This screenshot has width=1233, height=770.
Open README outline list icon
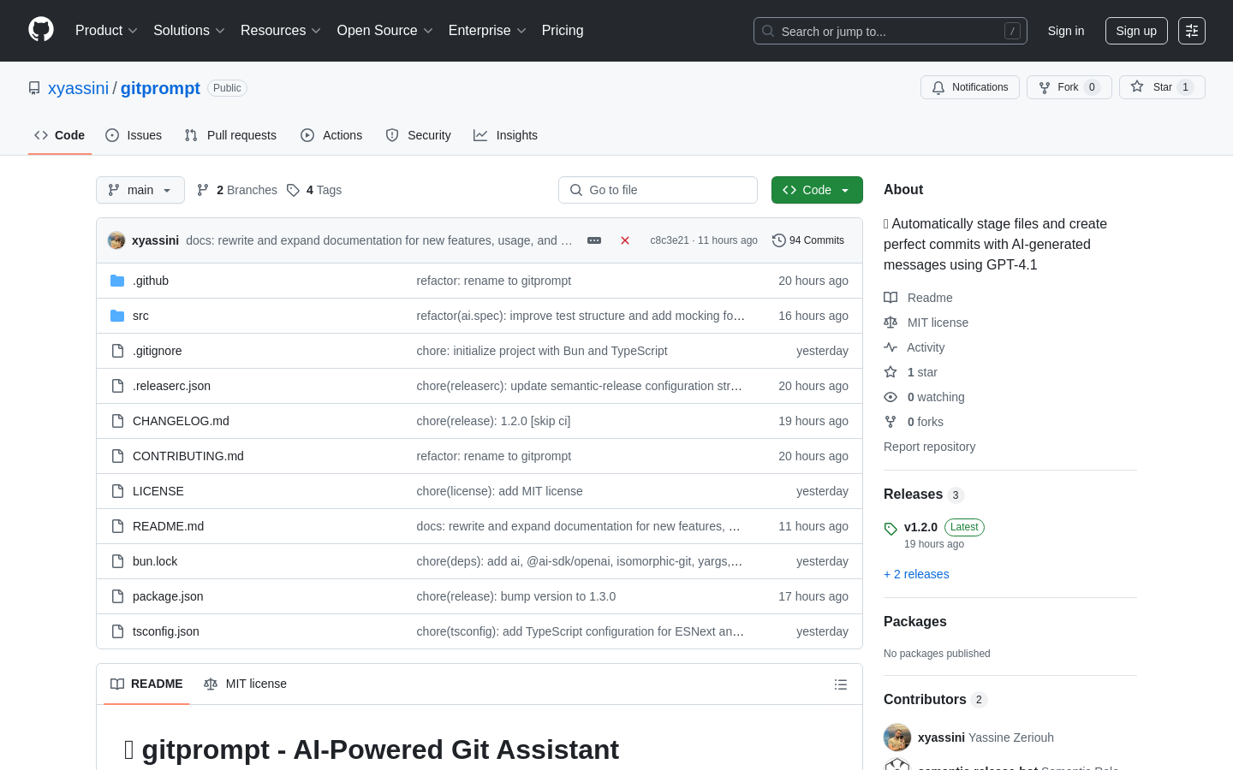[841, 684]
